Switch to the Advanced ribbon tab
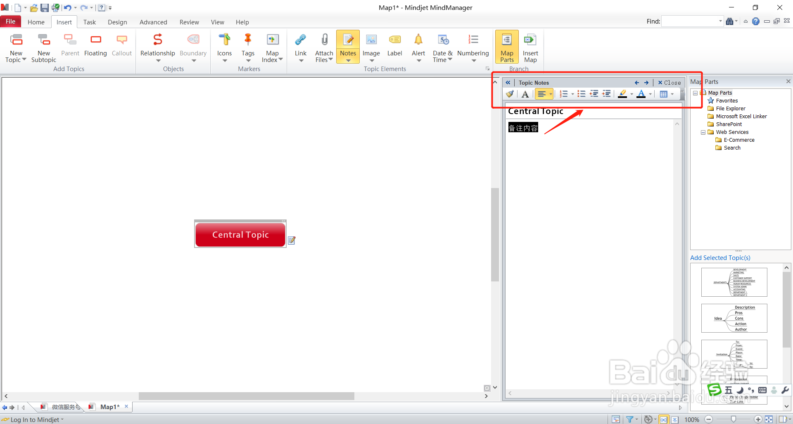 coord(153,22)
